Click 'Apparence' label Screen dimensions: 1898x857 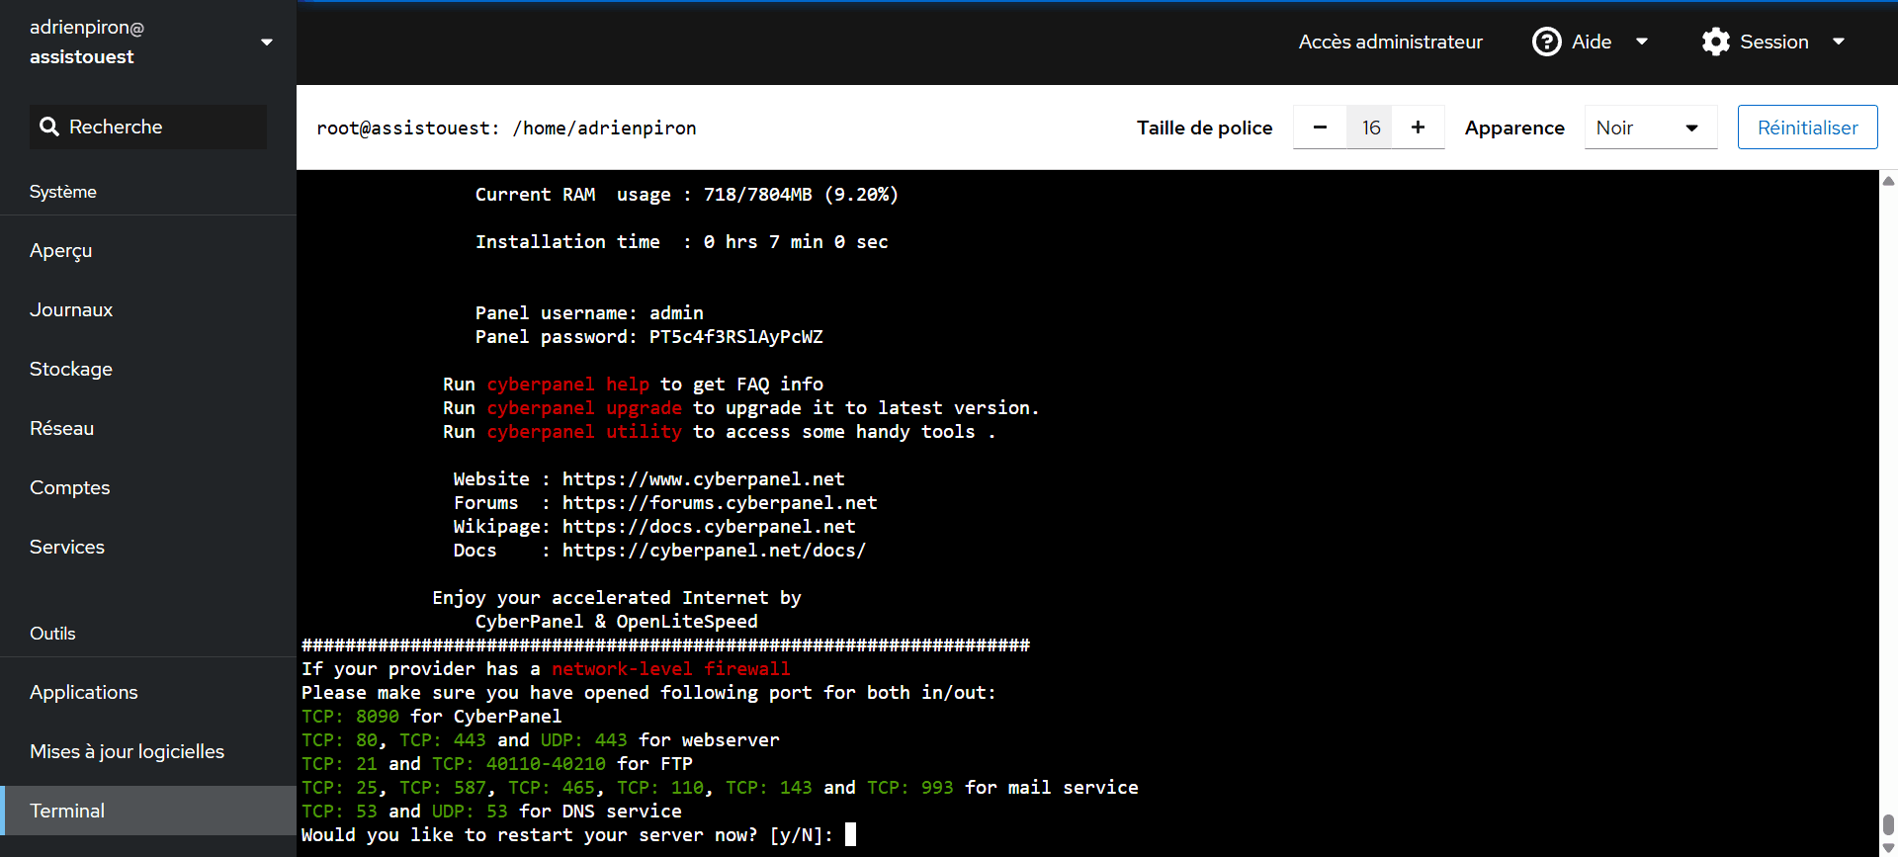1514,128
